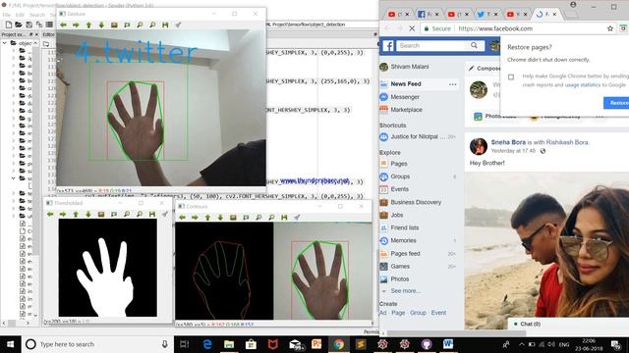The image size is (629, 353).
Task: Switch to the first YouTube tab in Chrome
Action: click(x=398, y=14)
